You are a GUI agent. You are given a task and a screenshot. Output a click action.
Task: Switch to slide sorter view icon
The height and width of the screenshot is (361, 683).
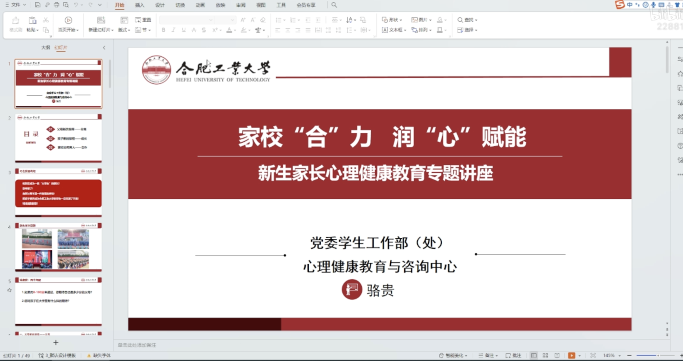point(545,356)
